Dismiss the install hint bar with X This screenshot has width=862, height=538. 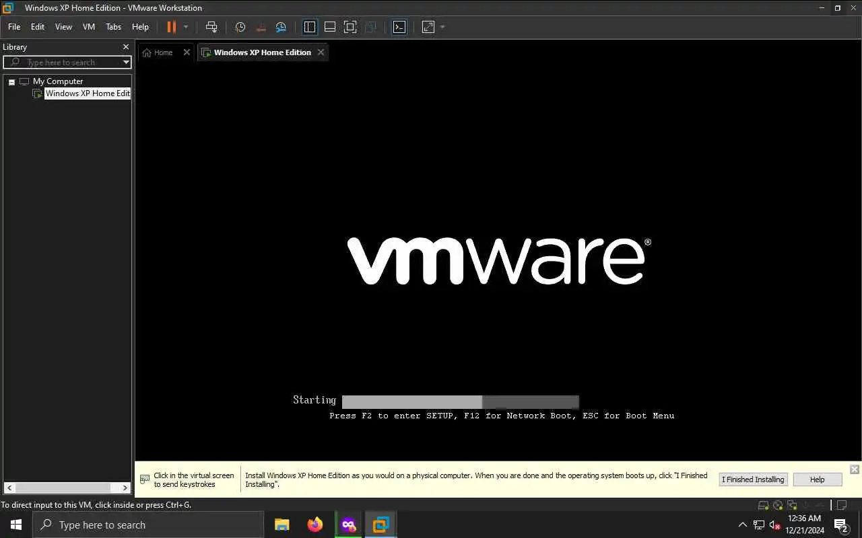[854, 469]
